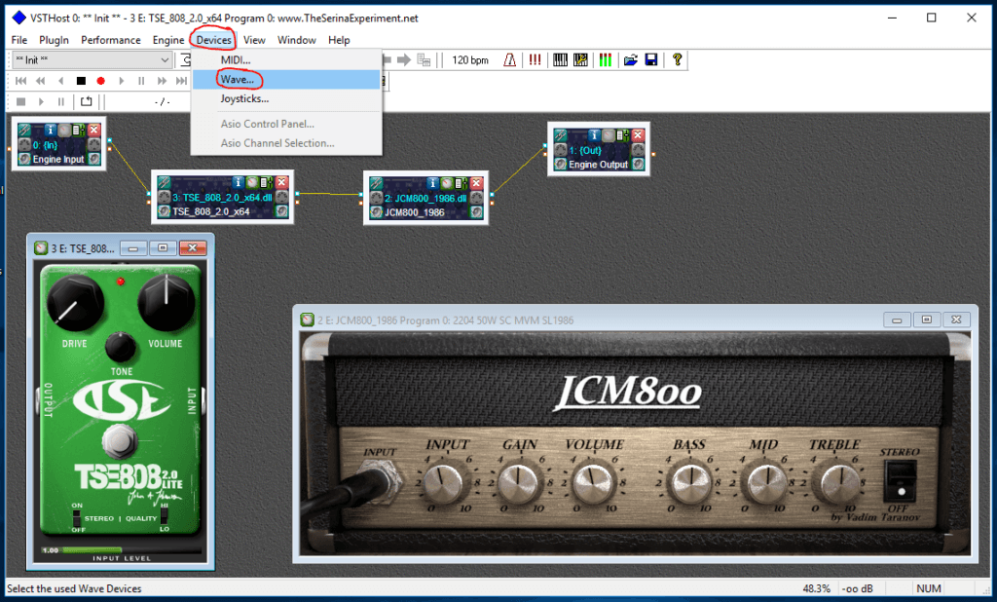Open editor knob icon on JCM800_1986 node
Screen dimensions: 997x602
pyautogui.click(x=447, y=183)
